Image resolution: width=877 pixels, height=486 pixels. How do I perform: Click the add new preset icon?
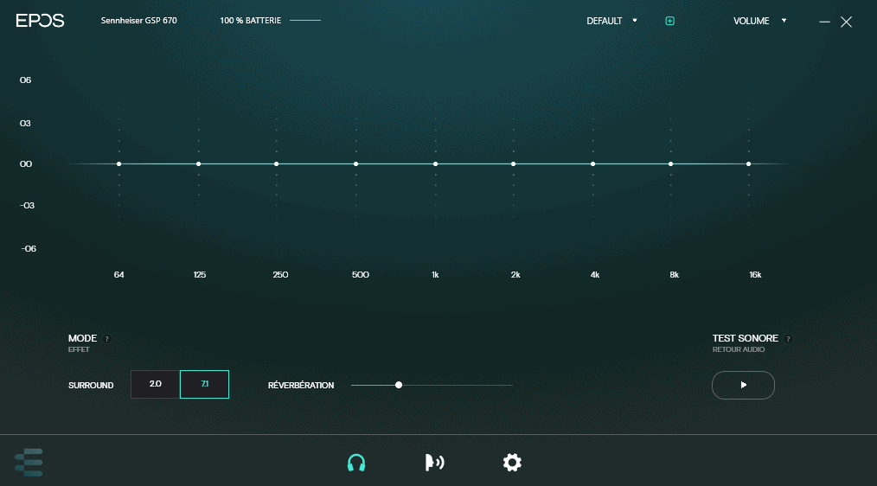[669, 21]
